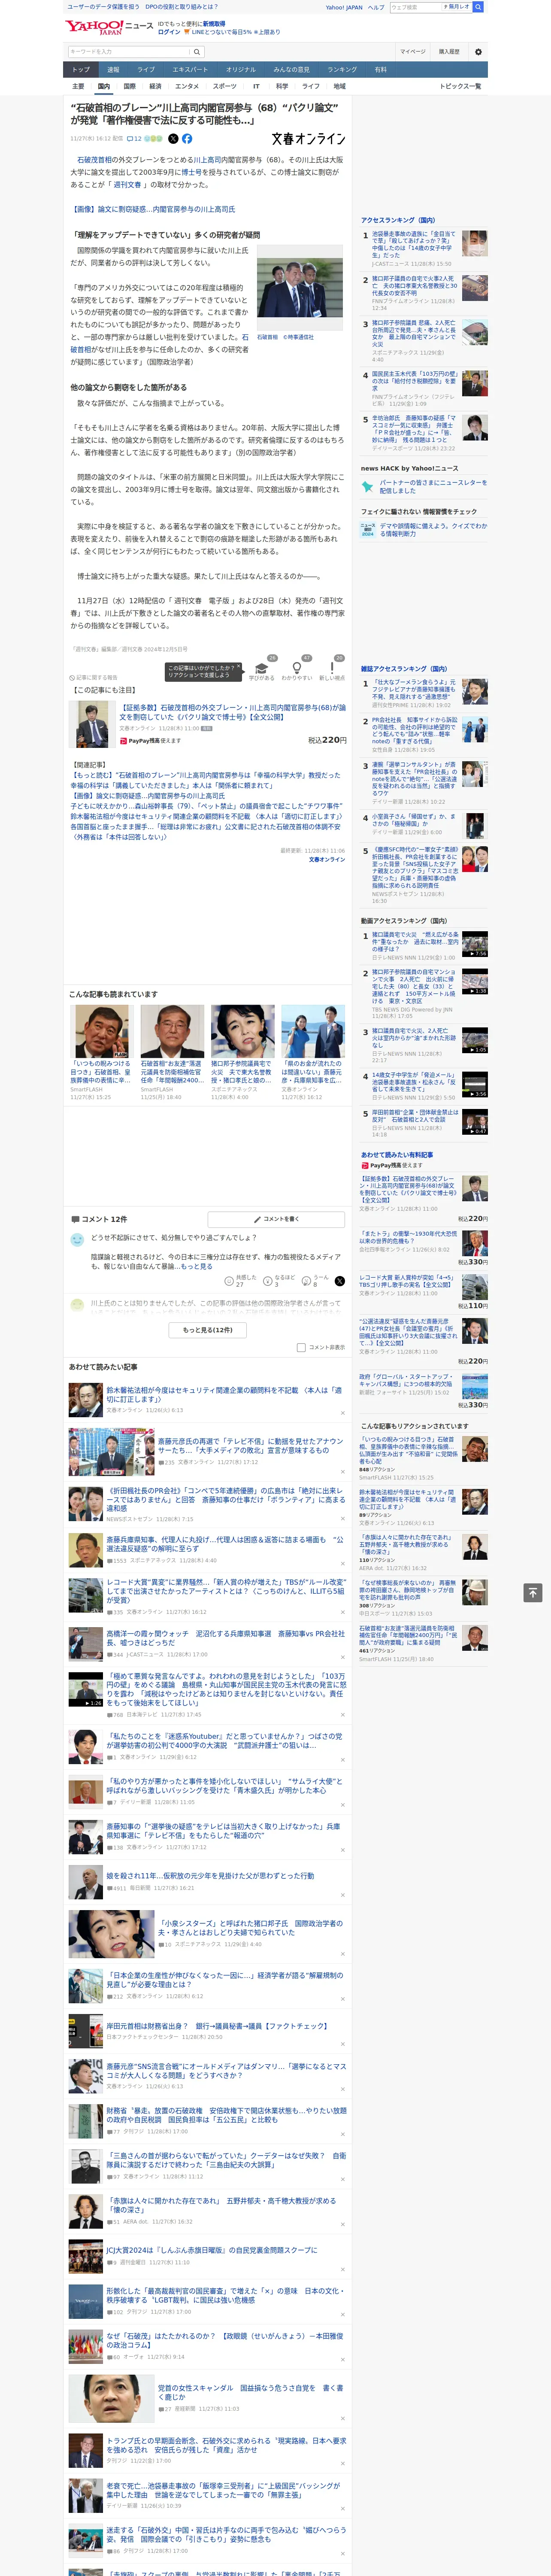The height and width of the screenshot is (2576, 551).
Task: Open the Yahoo! JAPAN news logo
Action: pos(109,27)
